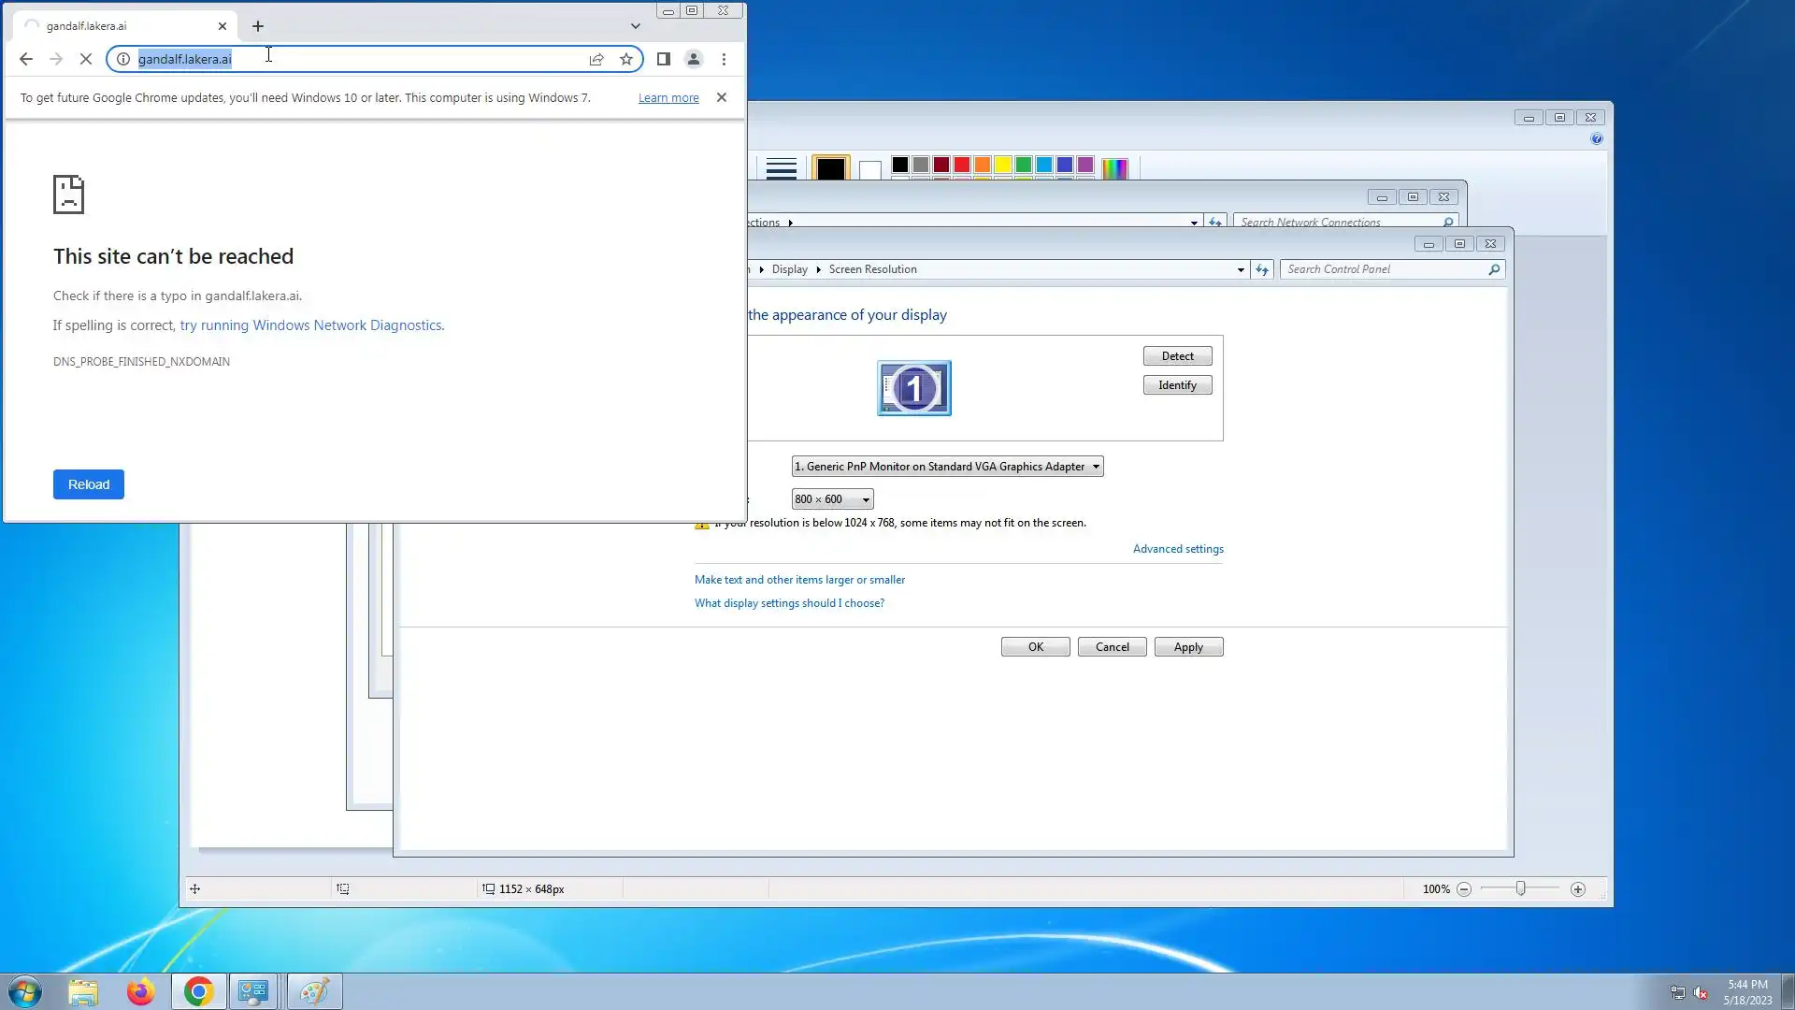Screen dimensions: 1795x1010
Task: Launch Firefox from the taskbar
Action: tap(140, 991)
